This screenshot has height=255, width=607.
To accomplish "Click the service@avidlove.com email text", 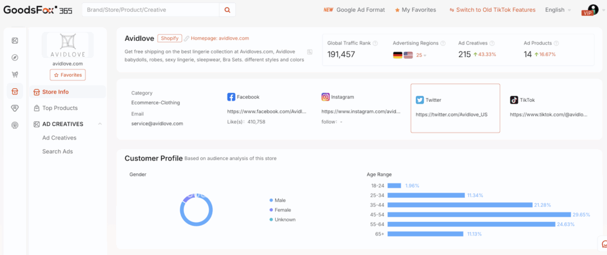I will click(157, 124).
